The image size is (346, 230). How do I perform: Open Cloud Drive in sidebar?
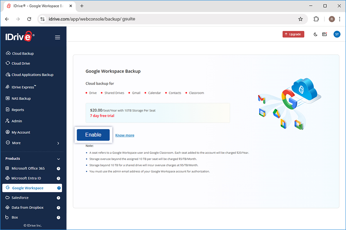coord(18,63)
